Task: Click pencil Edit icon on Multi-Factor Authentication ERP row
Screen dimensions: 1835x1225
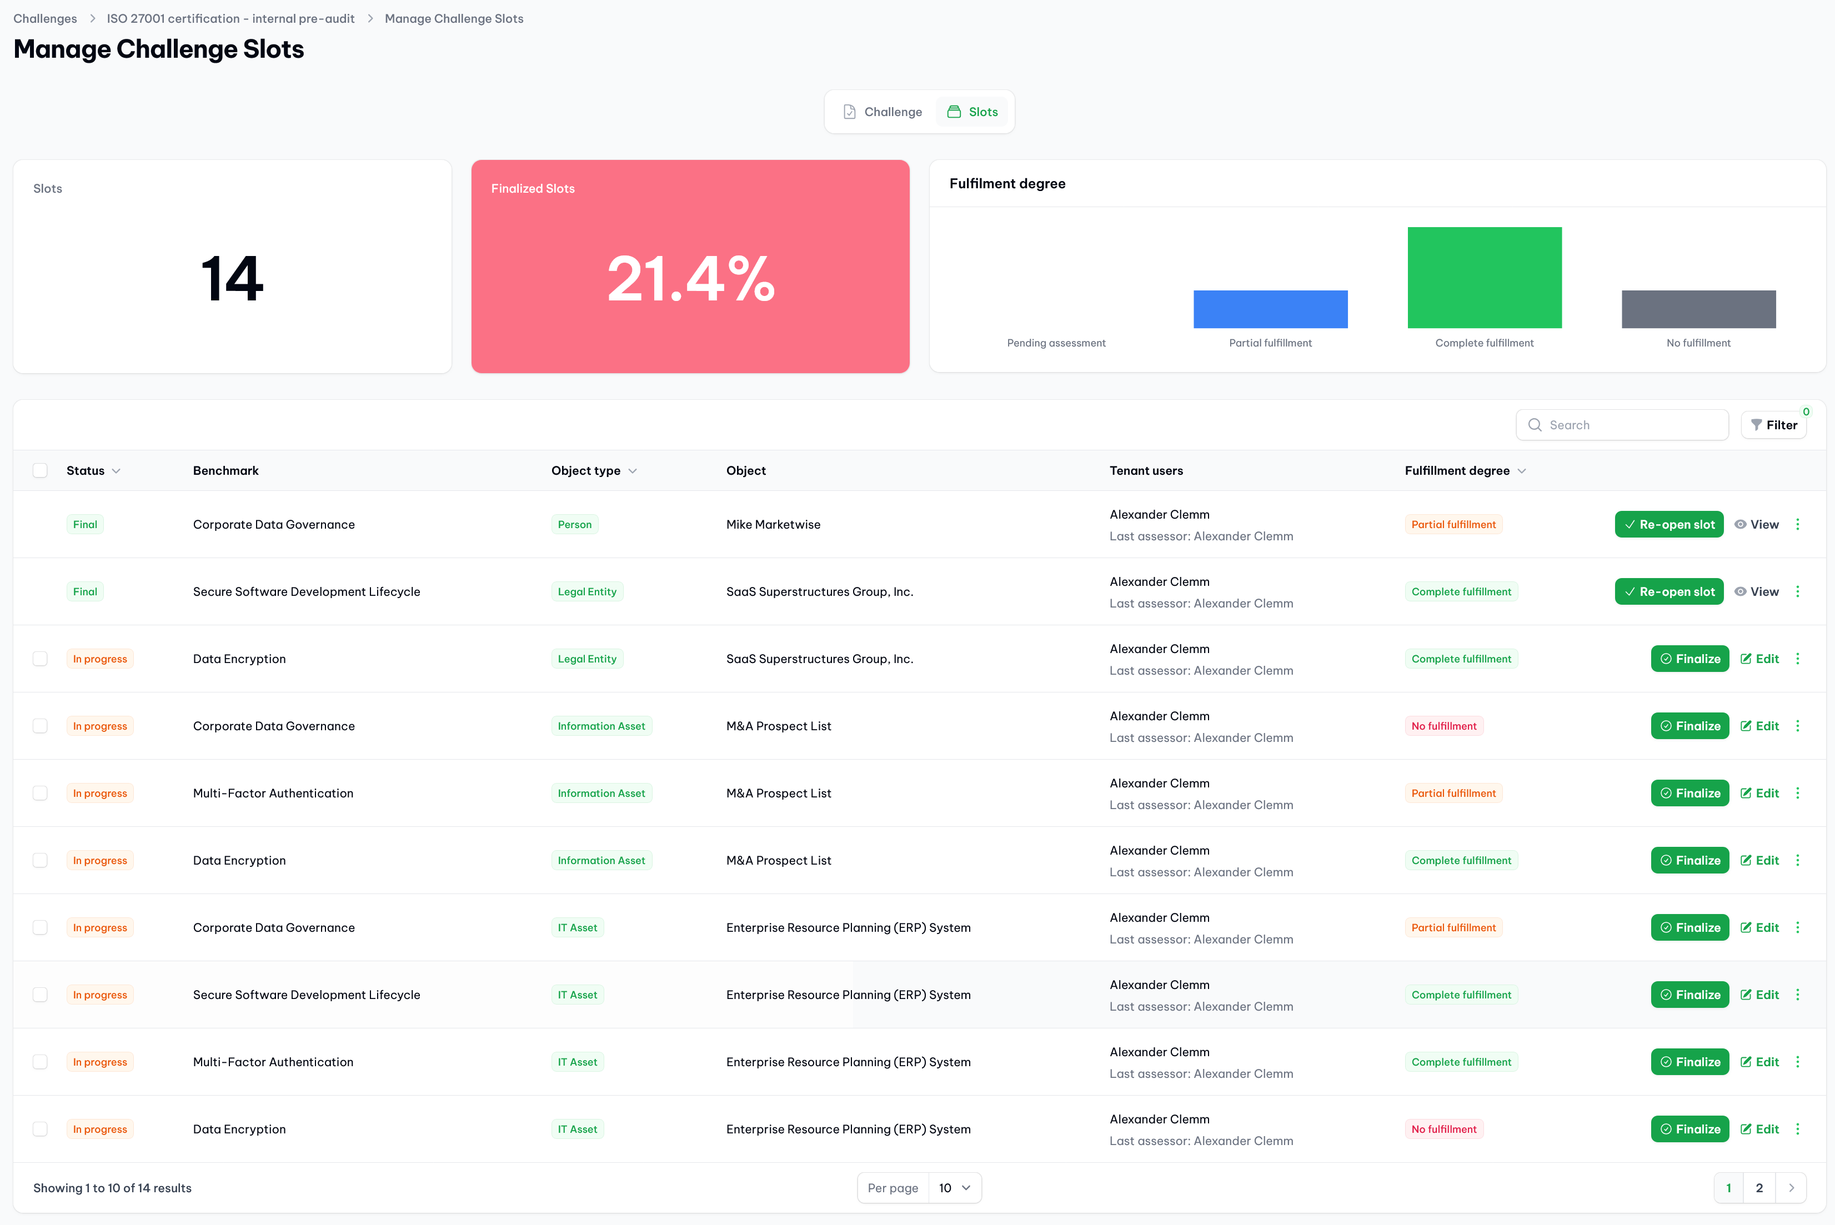Action: [1746, 1062]
